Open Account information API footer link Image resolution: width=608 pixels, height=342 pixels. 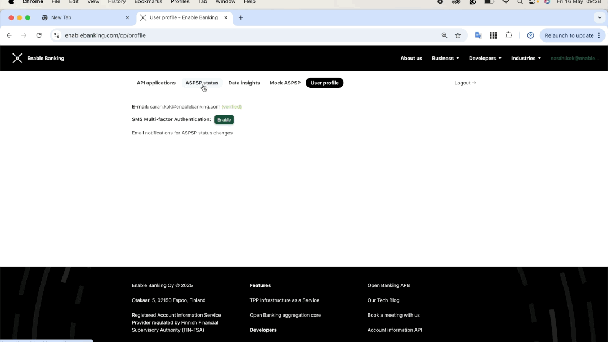pos(394,330)
